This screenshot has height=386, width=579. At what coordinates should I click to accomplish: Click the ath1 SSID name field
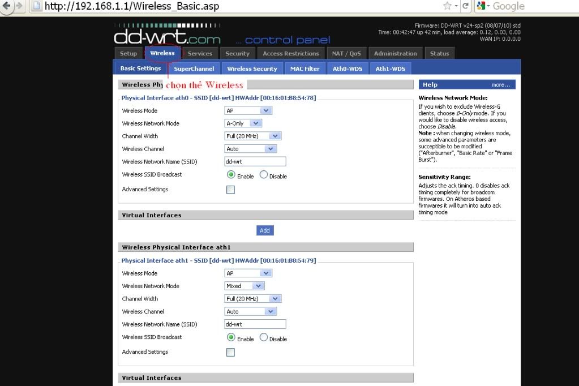click(255, 324)
